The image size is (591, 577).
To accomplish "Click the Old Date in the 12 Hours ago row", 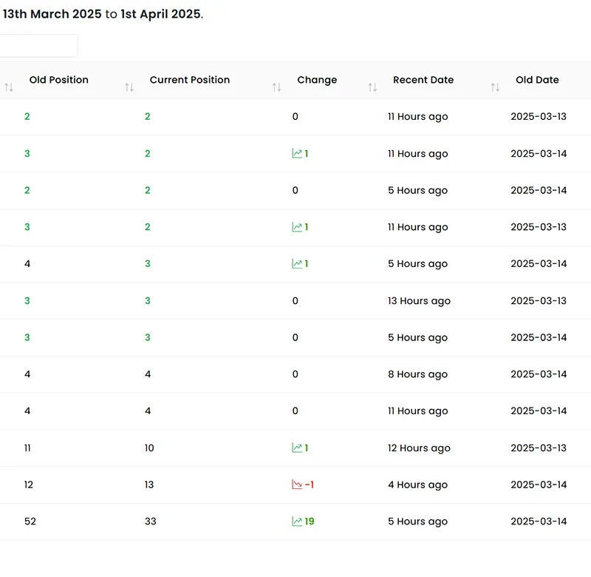I will 539,448.
